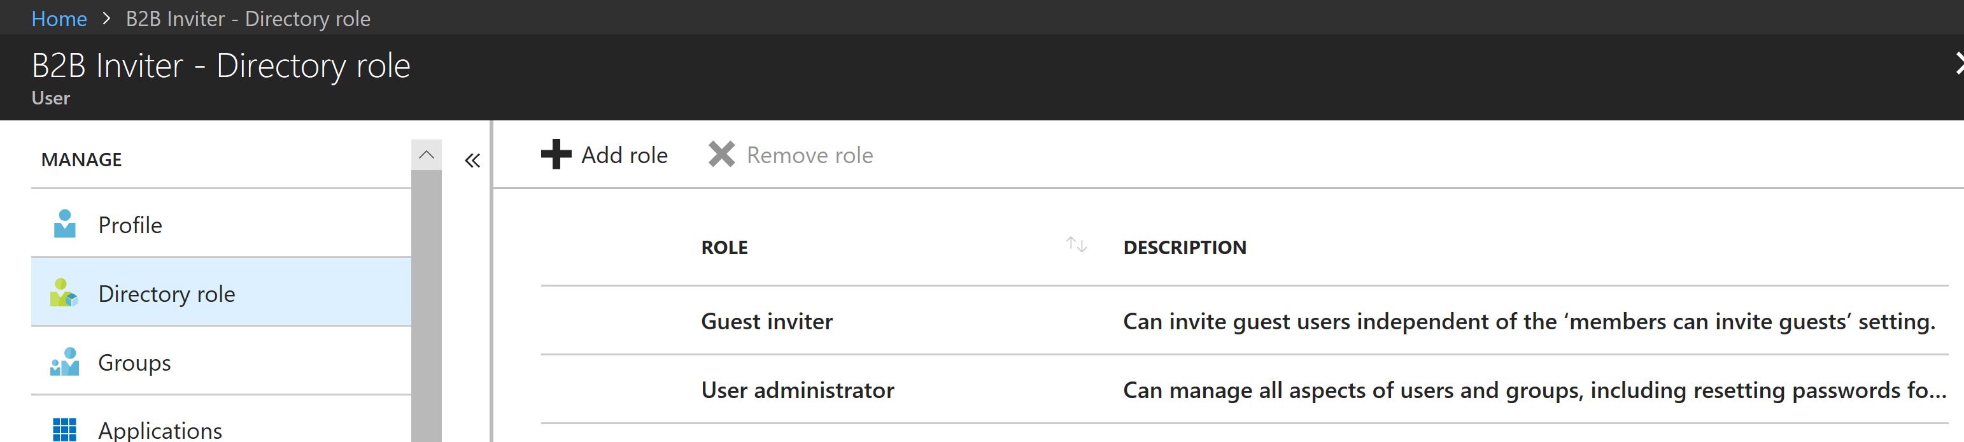Click the plus icon beside Add role
1964x442 pixels.
pos(556,154)
